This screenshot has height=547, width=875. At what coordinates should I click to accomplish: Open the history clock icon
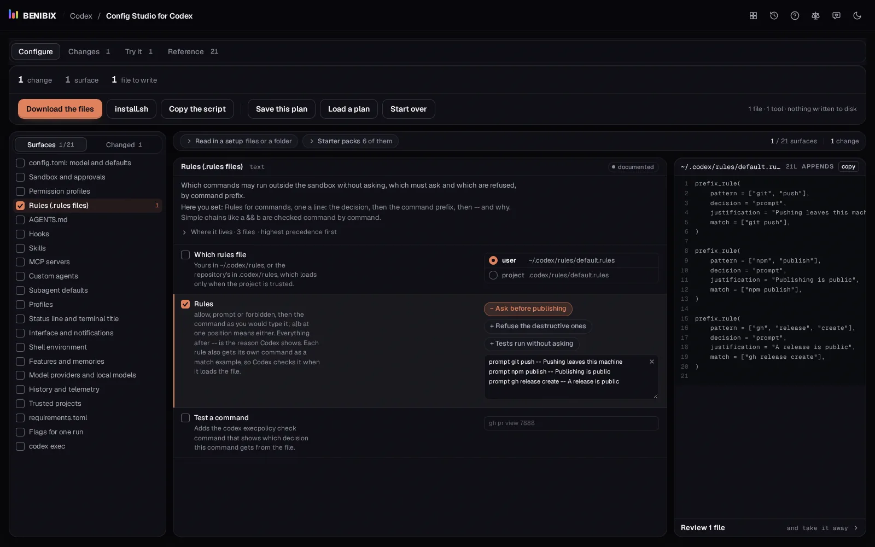coord(774,16)
